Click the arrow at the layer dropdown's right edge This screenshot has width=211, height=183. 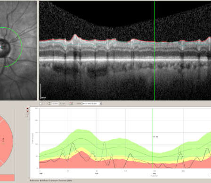[x=100, y=103]
